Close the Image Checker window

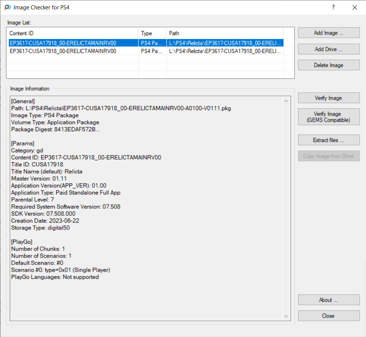pyautogui.click(x=355, y=7)
